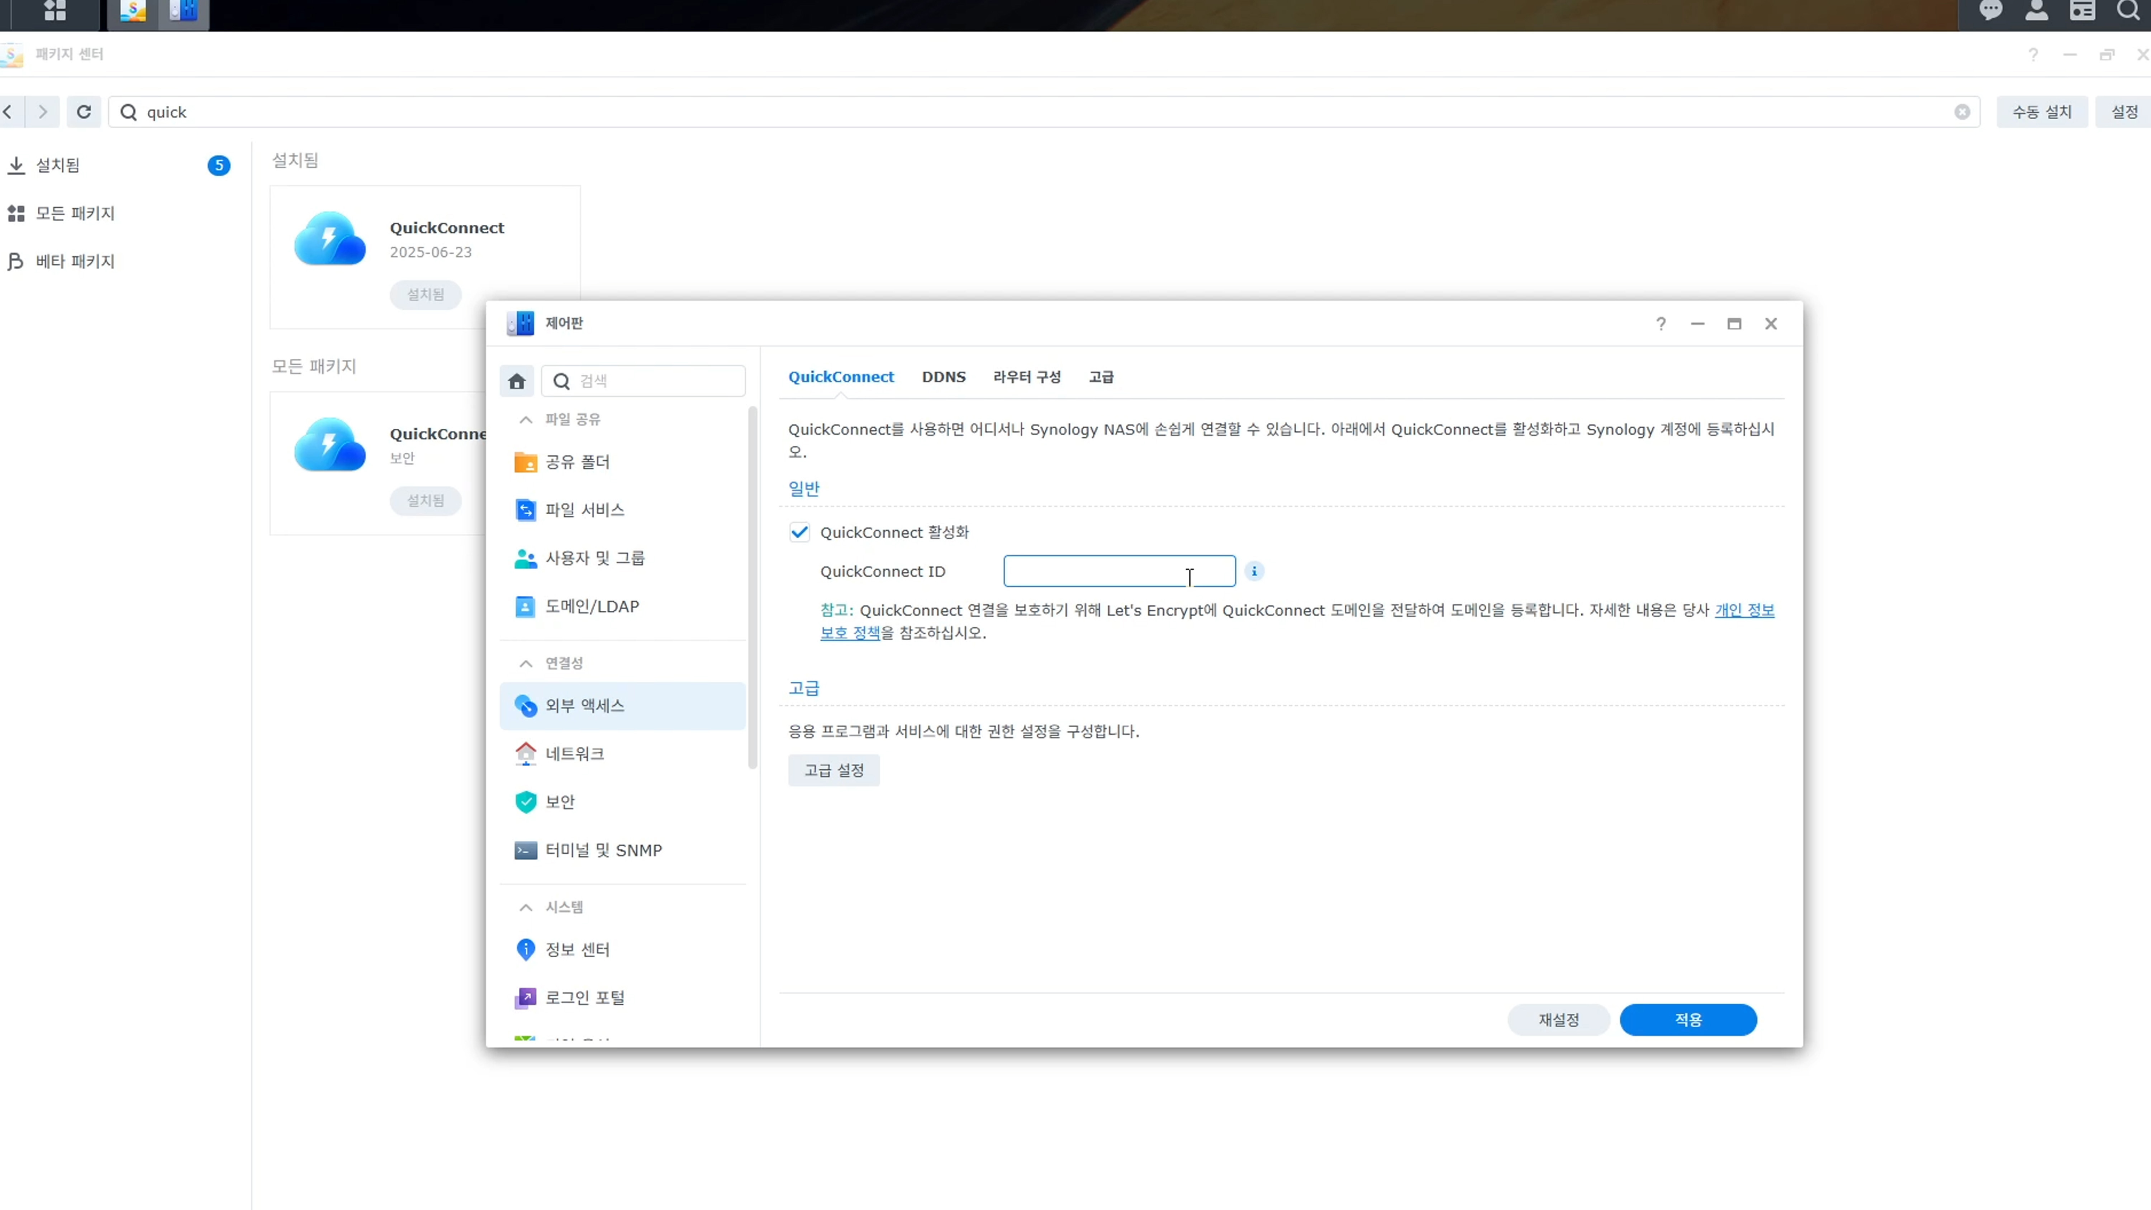Switch to the 라우터 구성 tab
The width and height of the screenshot is (2151, 1210).
coord(1026,377)
